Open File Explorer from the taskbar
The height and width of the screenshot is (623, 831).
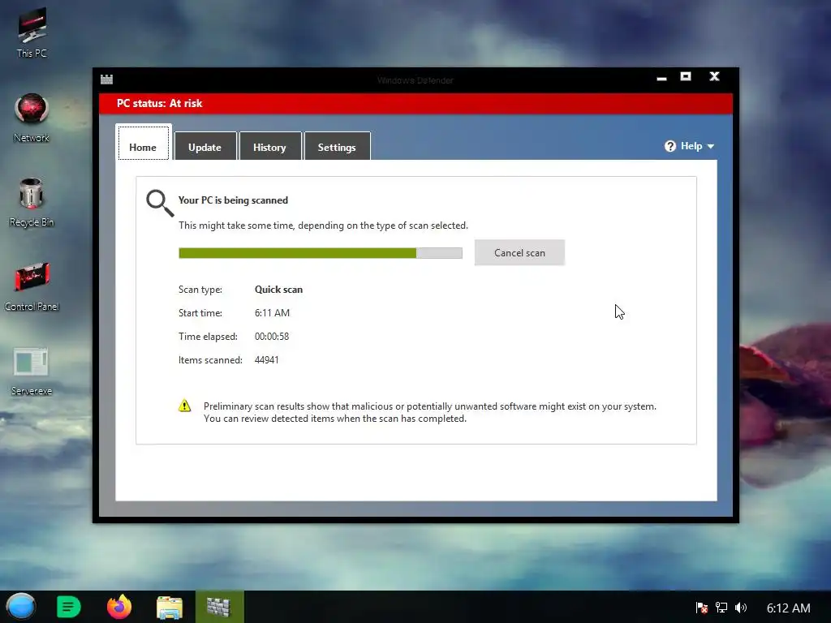point(170,607)
